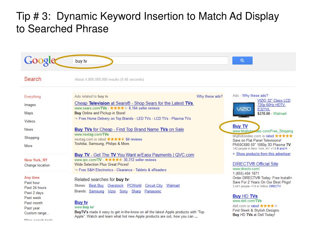Open Nextag 84 reviews link
314x236 pixels.
point(134,139)
